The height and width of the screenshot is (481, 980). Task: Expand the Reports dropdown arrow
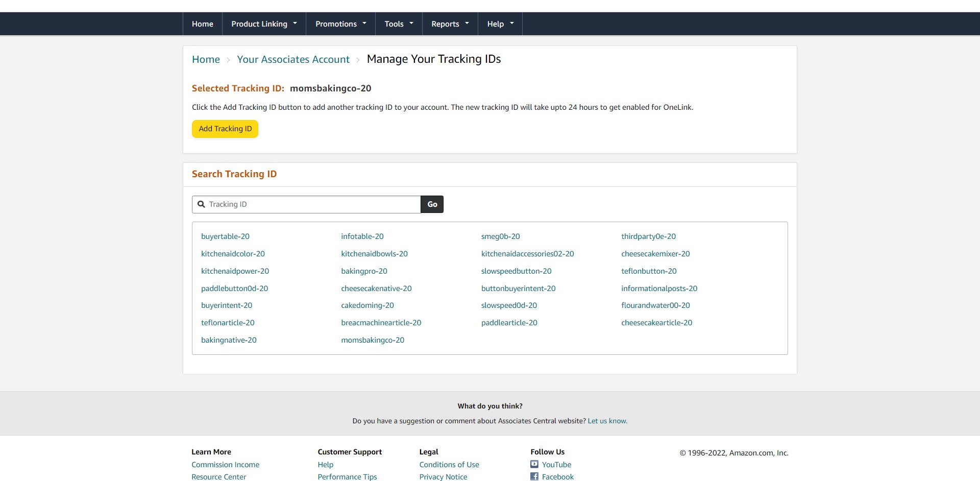(467, 23)
